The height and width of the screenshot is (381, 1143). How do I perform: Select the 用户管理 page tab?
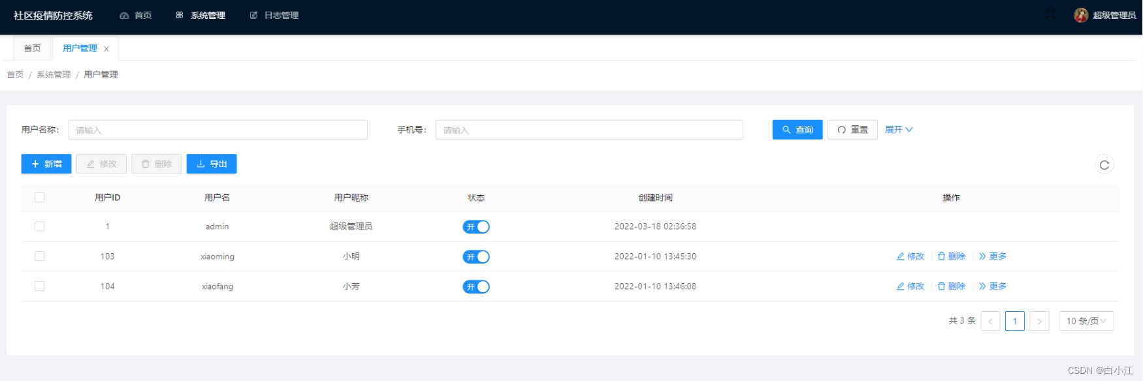pos(80,48)
